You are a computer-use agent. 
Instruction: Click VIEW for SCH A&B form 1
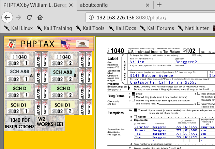pyautogui.click(x=45, y=75)
